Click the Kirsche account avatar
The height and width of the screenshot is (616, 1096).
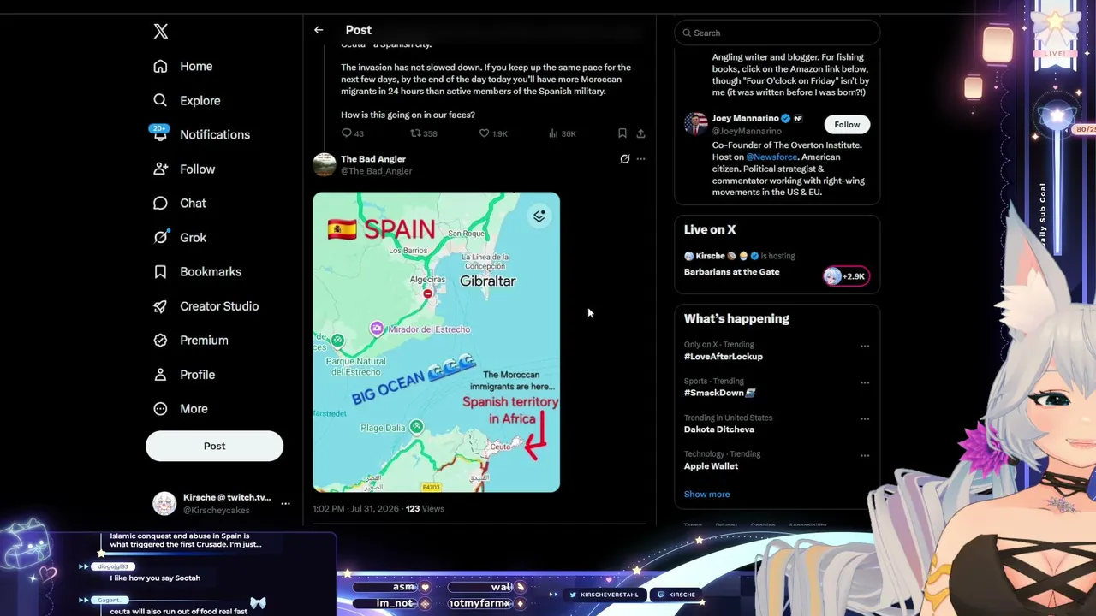click(164, 503)
